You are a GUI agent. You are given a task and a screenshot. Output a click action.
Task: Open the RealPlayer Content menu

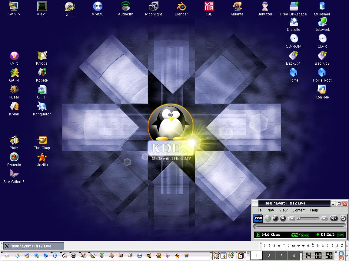click(x=299, y=210)
